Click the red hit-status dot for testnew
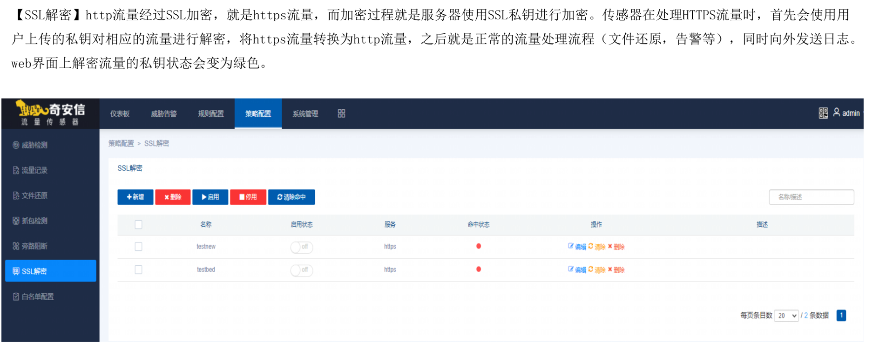This screenshot has width=869, height=342. (x=478, y=246)
